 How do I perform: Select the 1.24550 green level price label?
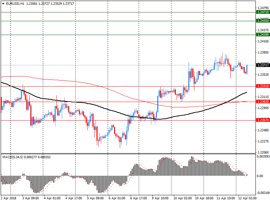263,21
